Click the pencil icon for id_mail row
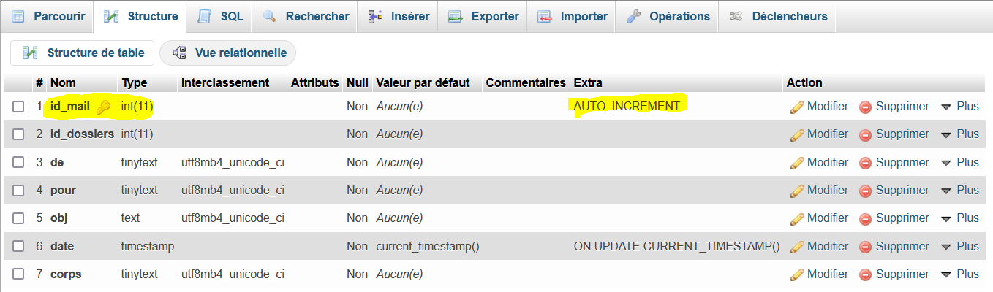This screenshot has height=292, width=993. point(797,107)
